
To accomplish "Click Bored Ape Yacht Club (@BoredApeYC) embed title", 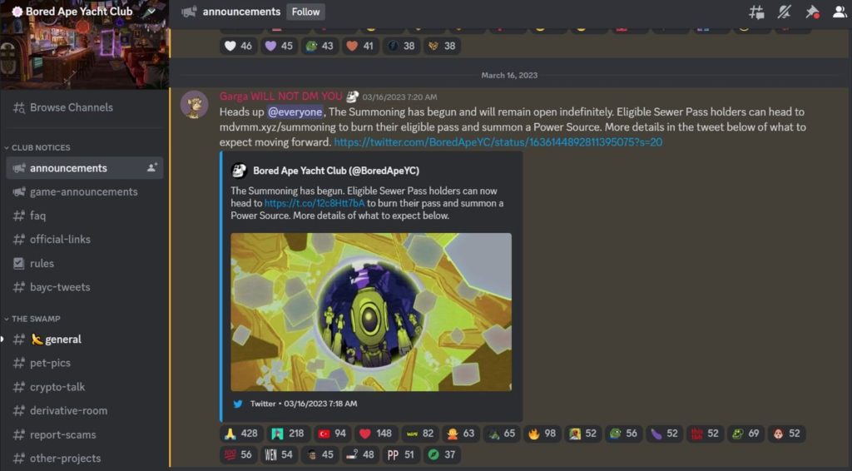I will click(336, 171).
